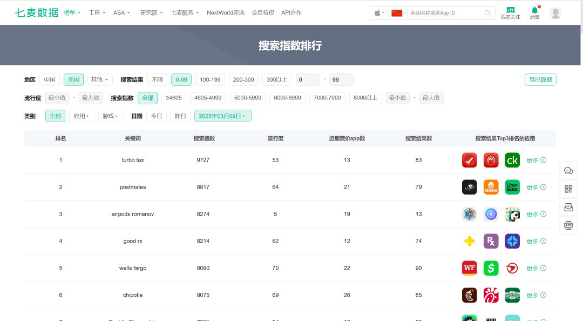
Task: Open the China flag country dropdown
Action: coord(398,13)
